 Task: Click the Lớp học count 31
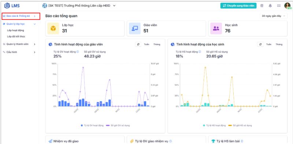(x=64, y=31)
